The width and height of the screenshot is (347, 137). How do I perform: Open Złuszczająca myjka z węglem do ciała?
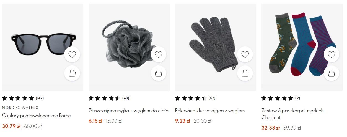click(x=129, y=111)
